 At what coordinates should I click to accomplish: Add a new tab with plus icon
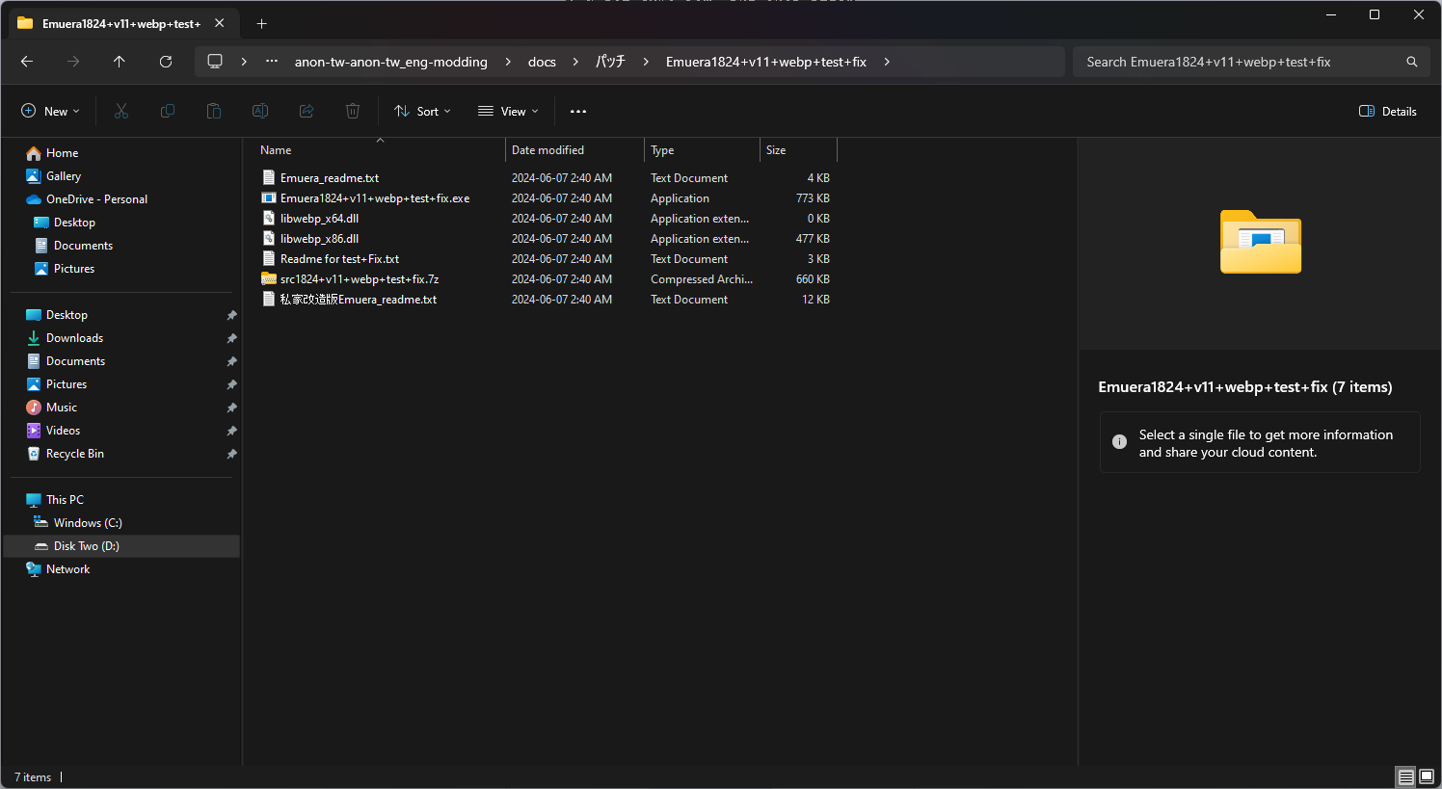point(262,23)
